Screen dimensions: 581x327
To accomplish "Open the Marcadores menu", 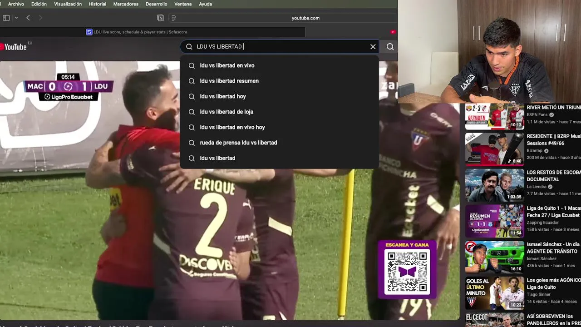I will point(126,4).
